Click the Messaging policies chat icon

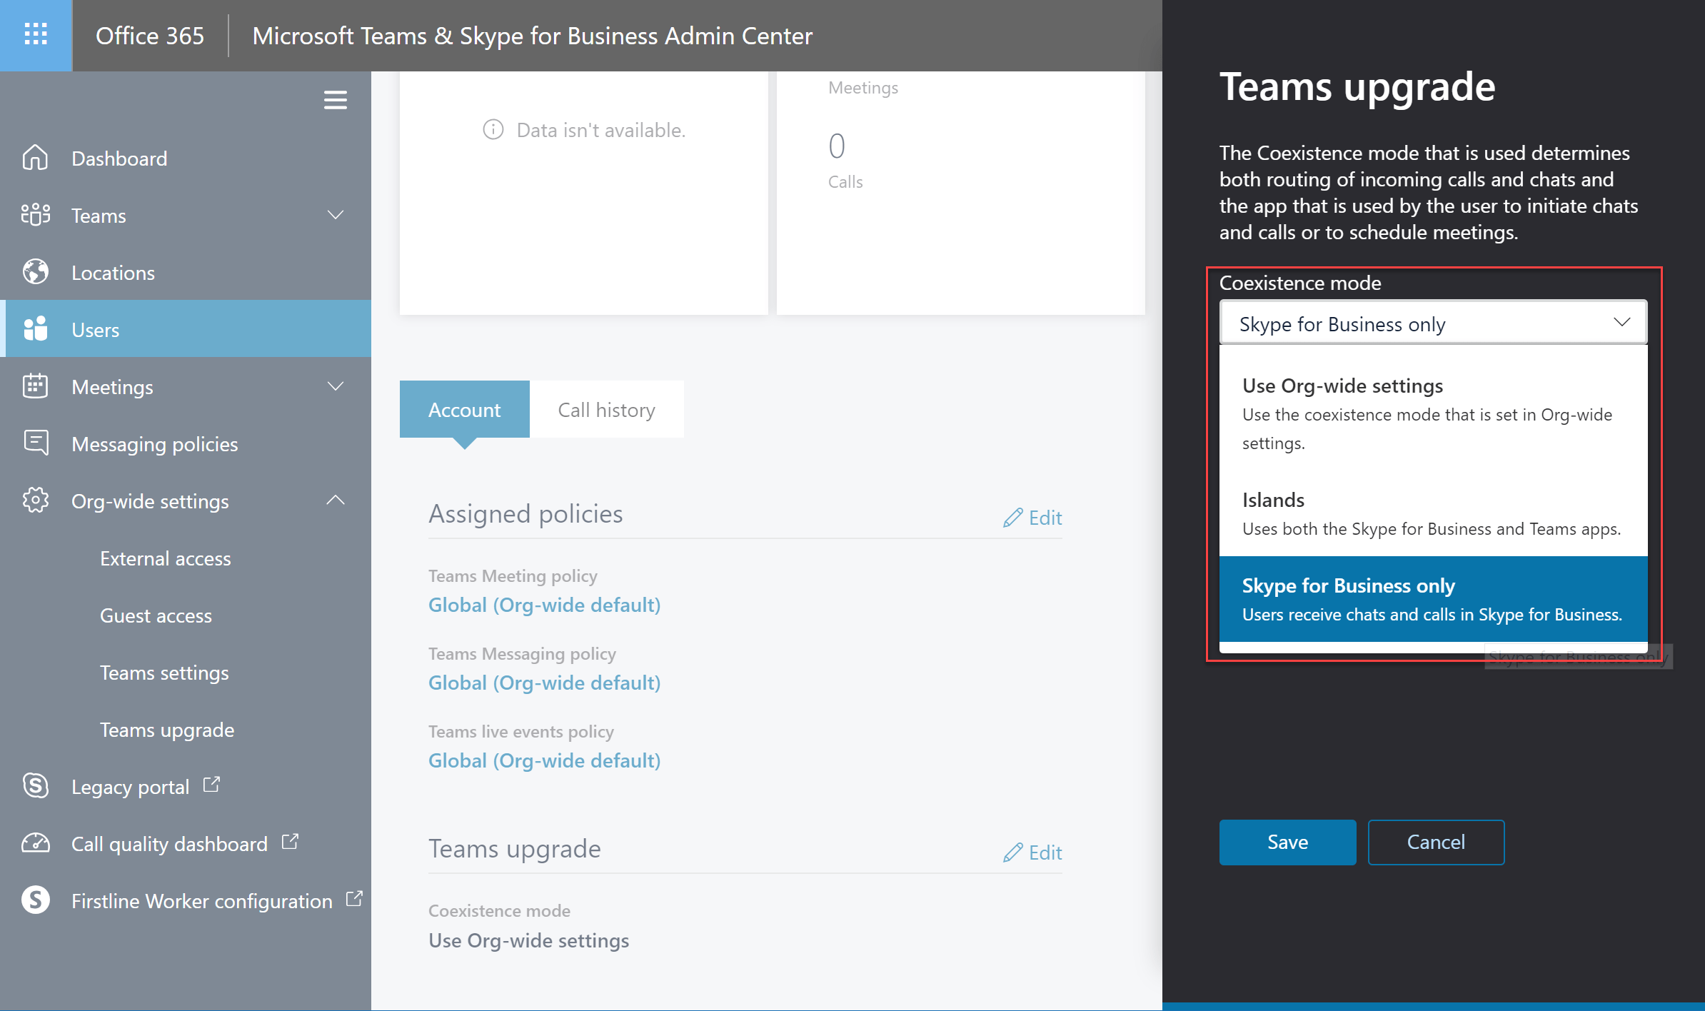35,443
